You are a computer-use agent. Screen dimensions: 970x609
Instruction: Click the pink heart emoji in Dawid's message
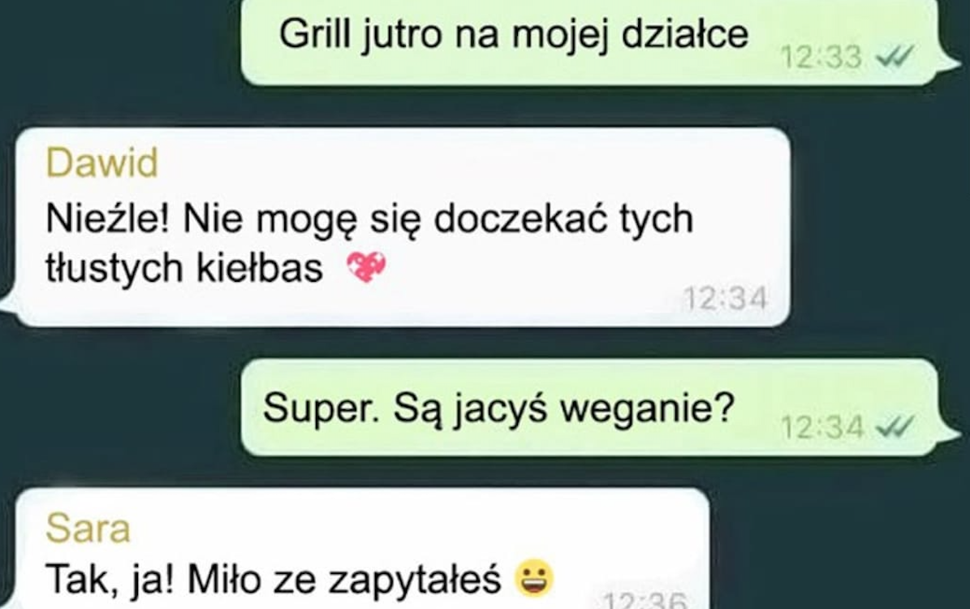(366, 267)
